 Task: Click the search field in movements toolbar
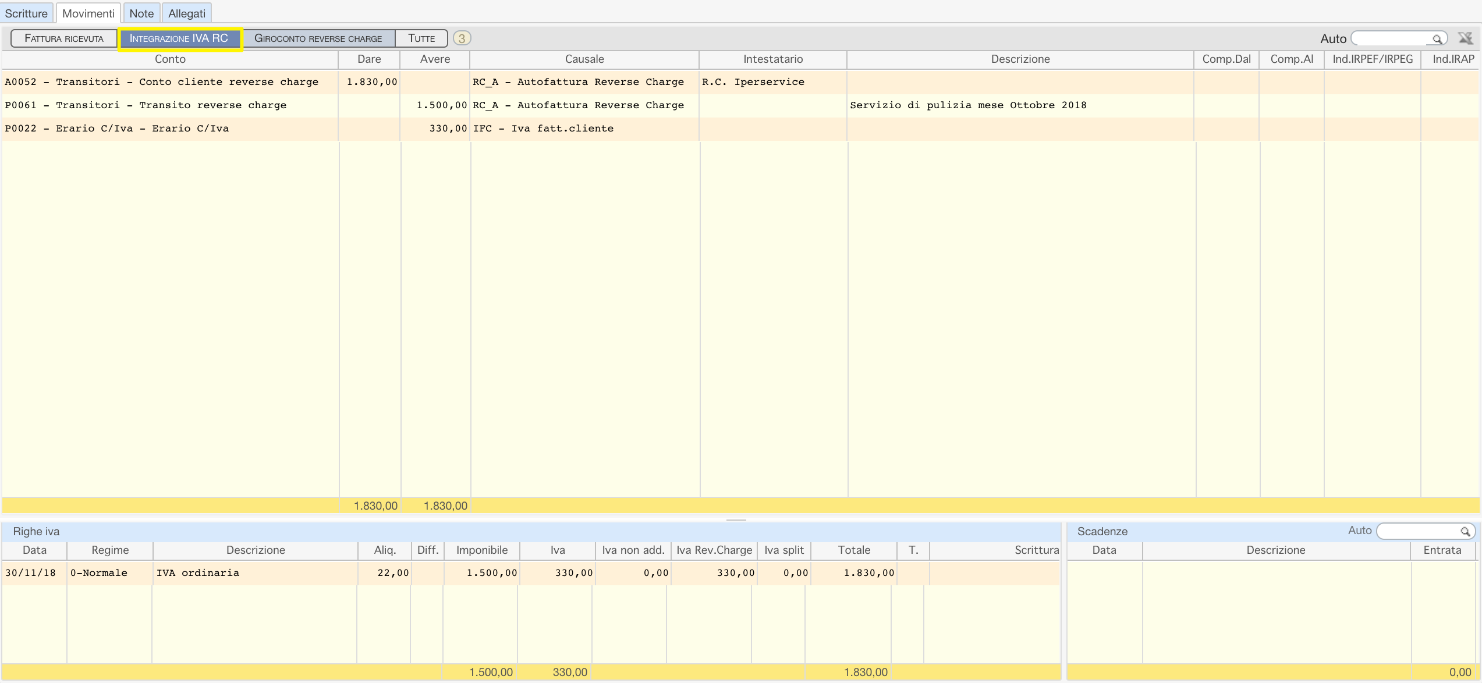coord(1391,38)
